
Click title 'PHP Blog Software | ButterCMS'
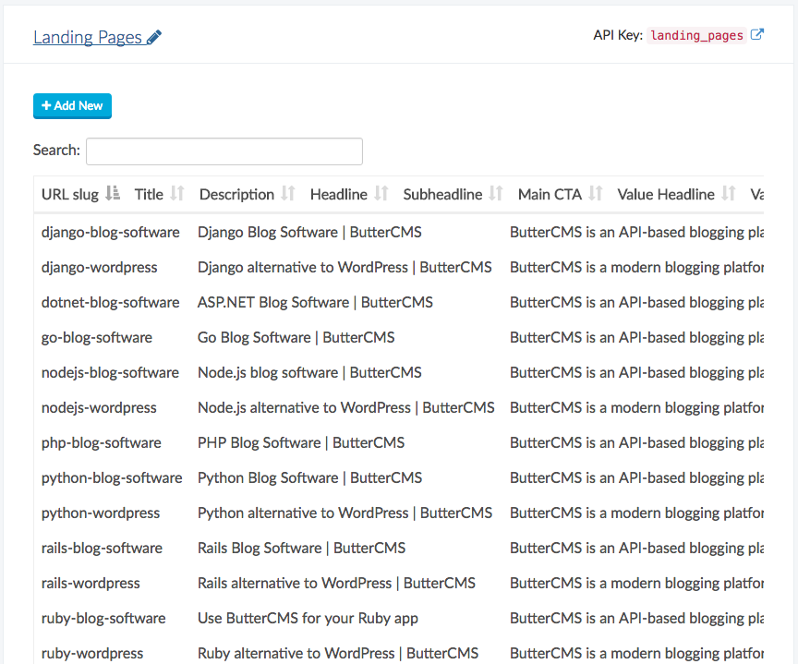(x=301, y=442)
